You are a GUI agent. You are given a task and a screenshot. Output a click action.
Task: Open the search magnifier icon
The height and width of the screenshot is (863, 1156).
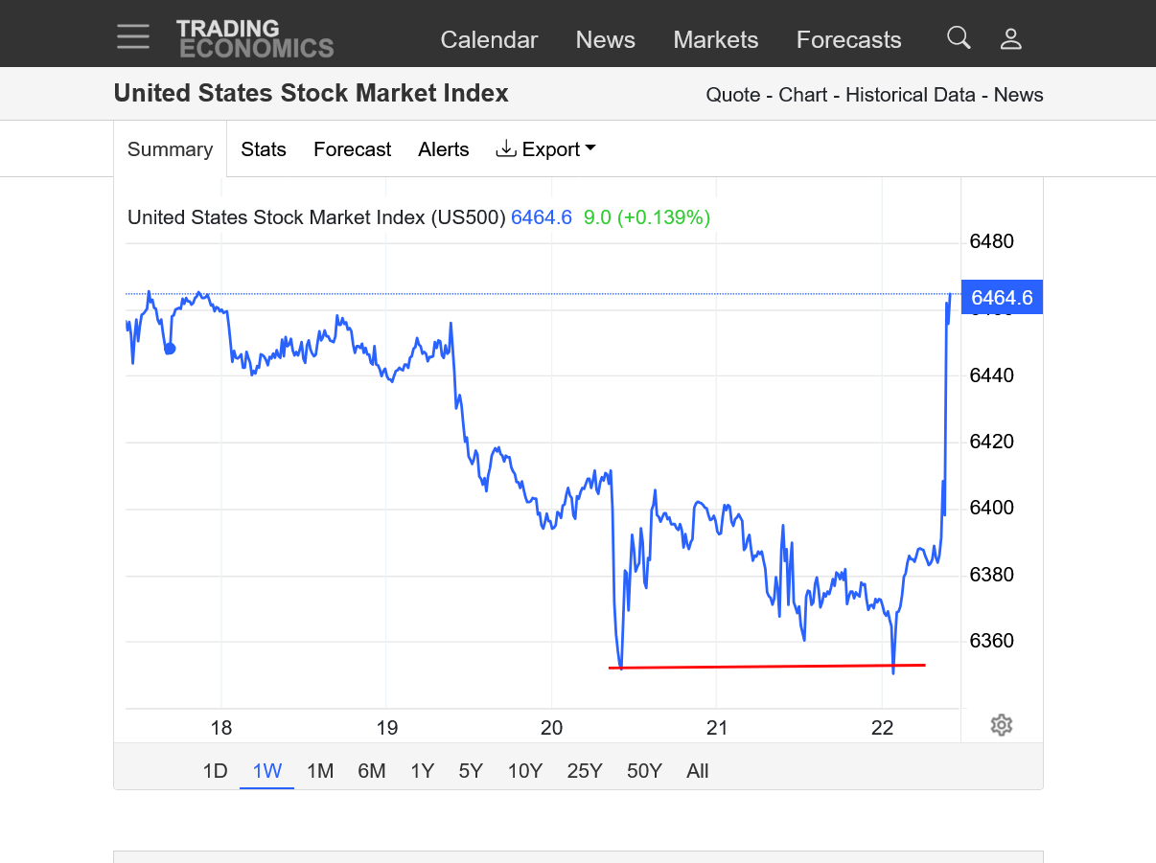coord(959,38)
